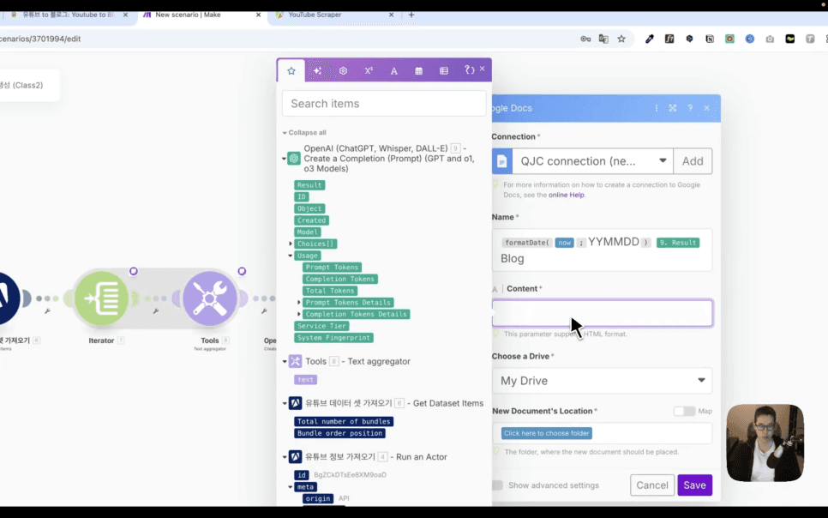
Task: Click the password key icon in address bar
Action: tap(585, 39)
